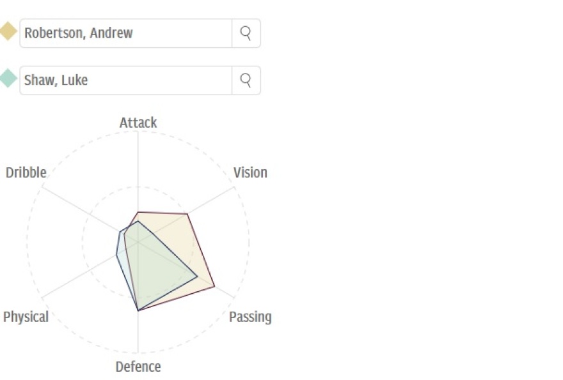The height and width of the screenshot is (380, 563).
Task: Select the Physical axis label
Action: [x=26, y=317]
